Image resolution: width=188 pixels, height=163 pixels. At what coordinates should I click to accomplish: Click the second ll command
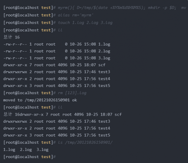(x=60, y=107)
